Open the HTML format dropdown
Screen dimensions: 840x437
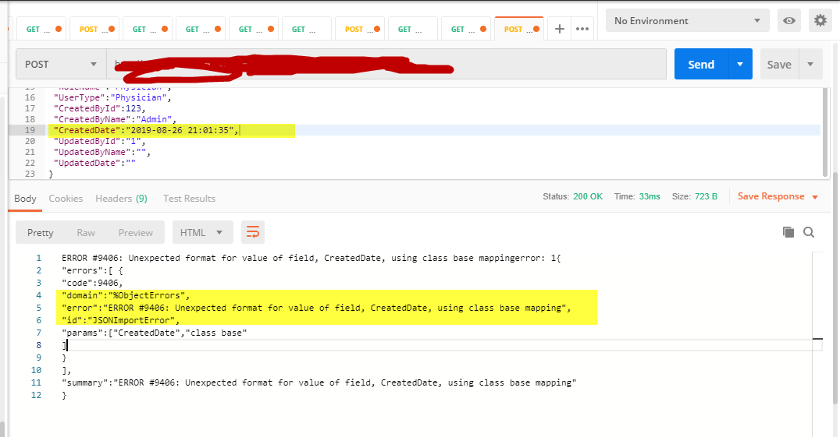click(202, 232)
